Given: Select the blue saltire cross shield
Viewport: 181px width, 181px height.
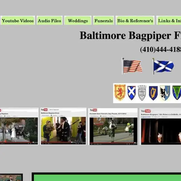Looking at the screenshot, I should [132, 93].
